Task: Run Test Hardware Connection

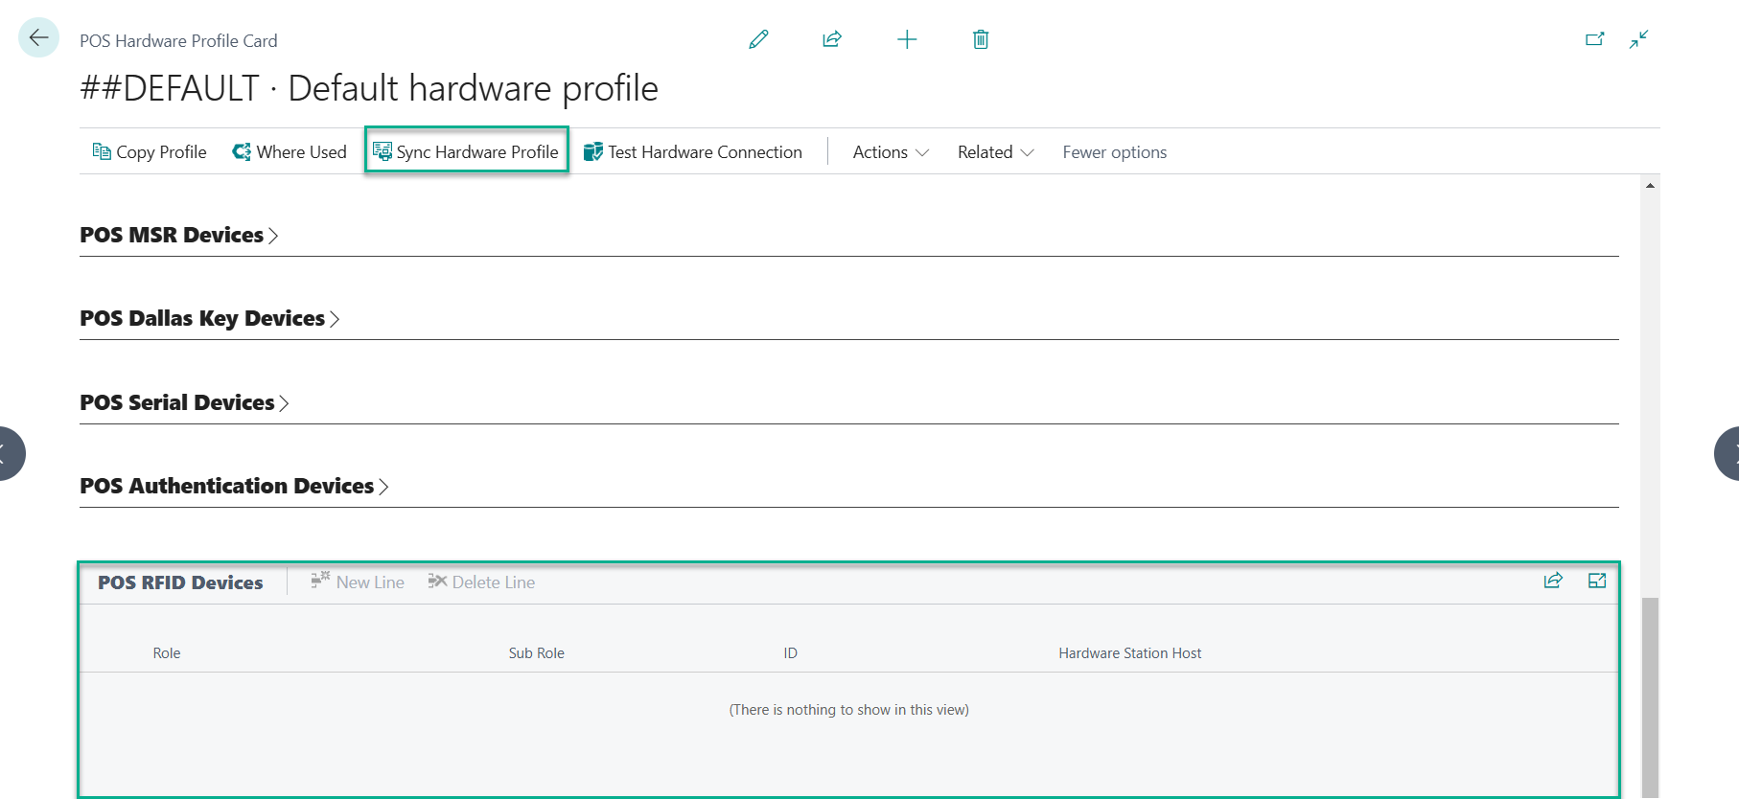Action: 693,152
